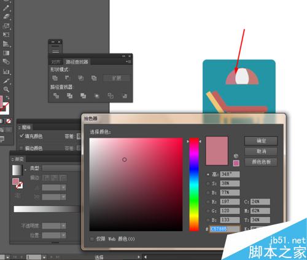Image resolution: width=307 pixels, height=260 pixels.
Task: Open the zoom level dropdown in status bar
Action: pos(8,257)
